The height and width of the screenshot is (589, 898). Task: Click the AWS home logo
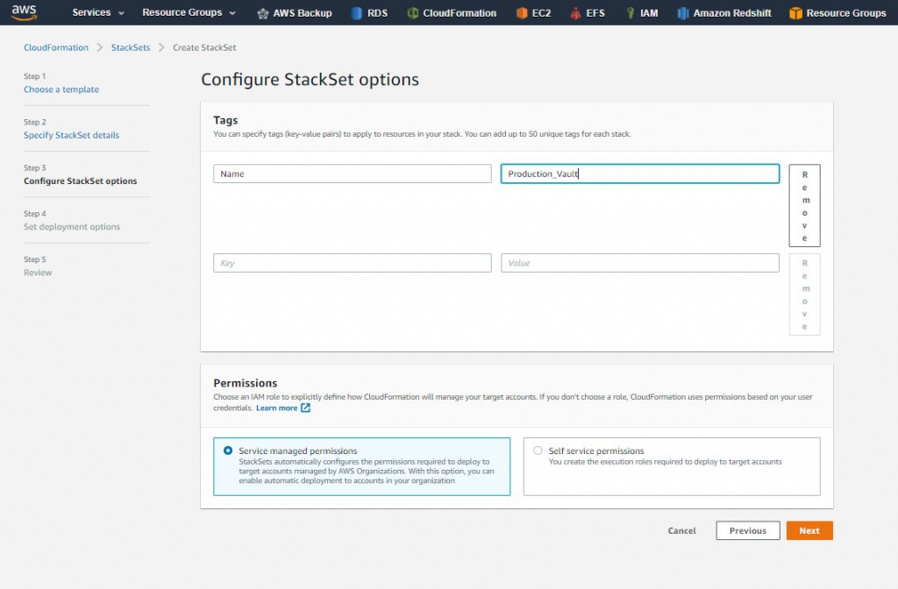pos(24,12)
